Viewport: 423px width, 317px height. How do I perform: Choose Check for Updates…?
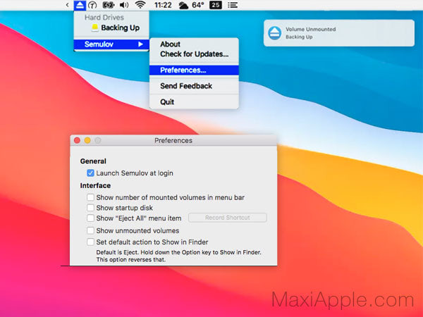click(194, 54)
